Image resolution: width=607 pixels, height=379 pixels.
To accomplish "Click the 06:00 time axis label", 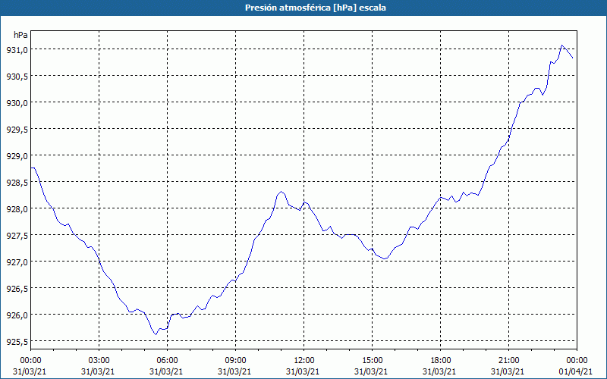I will 167,361.
